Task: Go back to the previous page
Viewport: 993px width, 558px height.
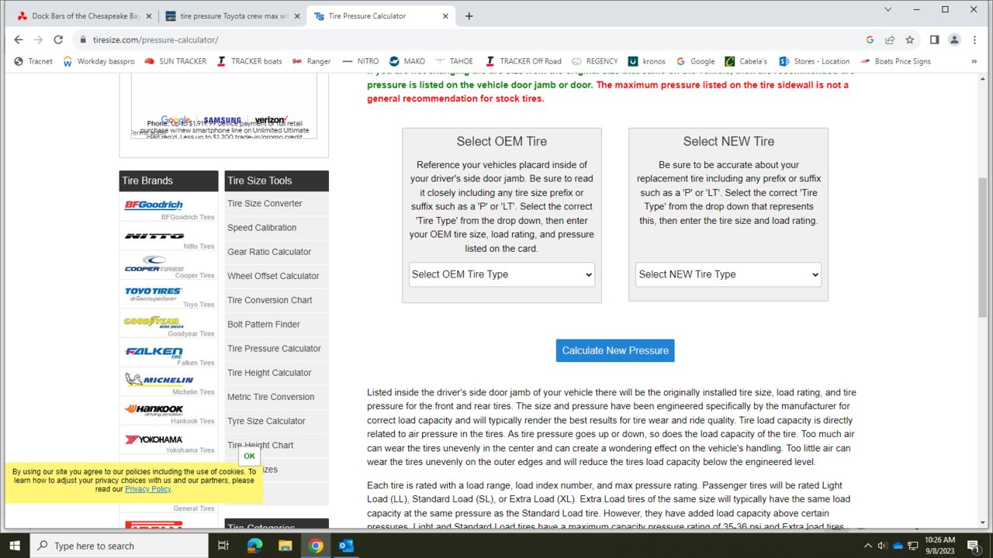Action: (x=19, y=40)
